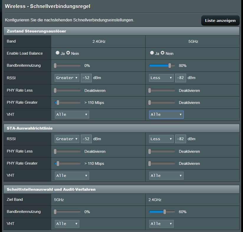This screenshot has height=232, width=243.
Task: Open VHT dropdown under Ziel Band 5GHz
Action: point(67,224)
